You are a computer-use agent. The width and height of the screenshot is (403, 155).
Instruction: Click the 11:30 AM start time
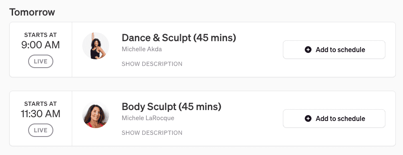coord(41,114)
